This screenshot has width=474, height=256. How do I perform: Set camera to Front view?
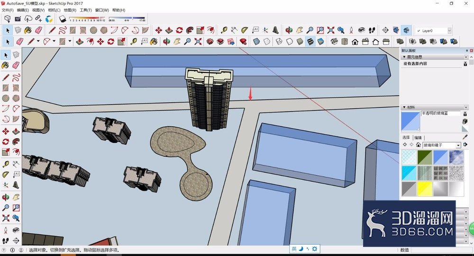[x=355, y=41]
